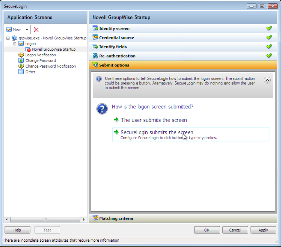Open the Re-authentication section
The image size is (281, 247).
[183, 56]
